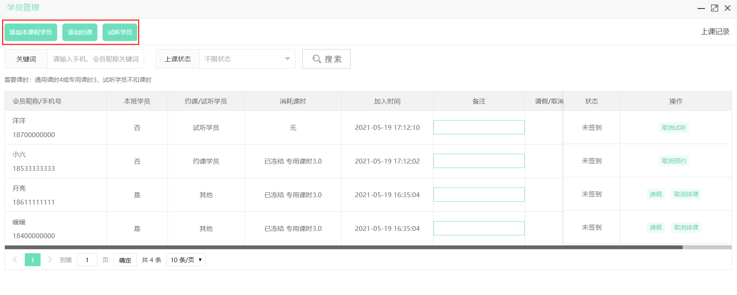Click the 约课学员 cell for 小六

[206, 161]
